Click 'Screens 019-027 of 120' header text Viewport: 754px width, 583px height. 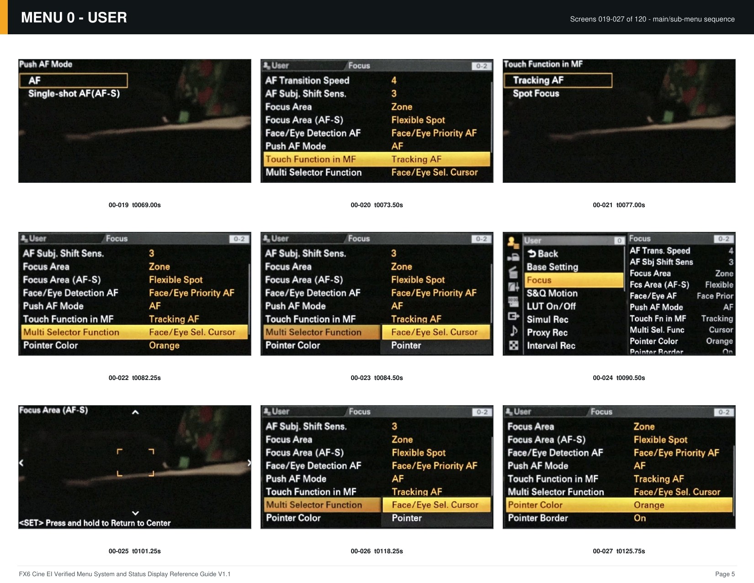(x=608, y=19)
